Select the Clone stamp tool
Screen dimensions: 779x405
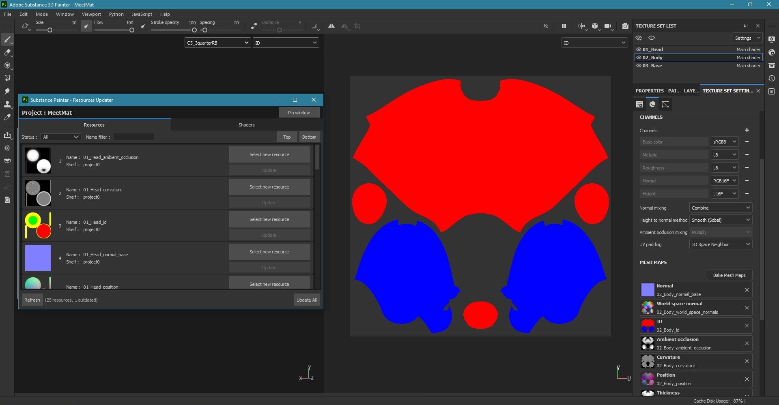tap(7, 104)
